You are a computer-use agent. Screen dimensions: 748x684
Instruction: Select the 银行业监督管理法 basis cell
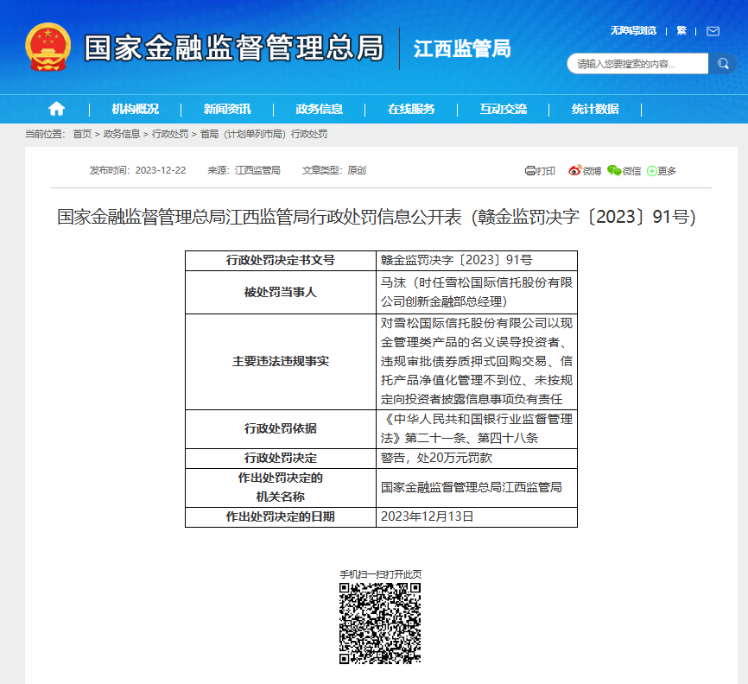click(x=477, y=428)
